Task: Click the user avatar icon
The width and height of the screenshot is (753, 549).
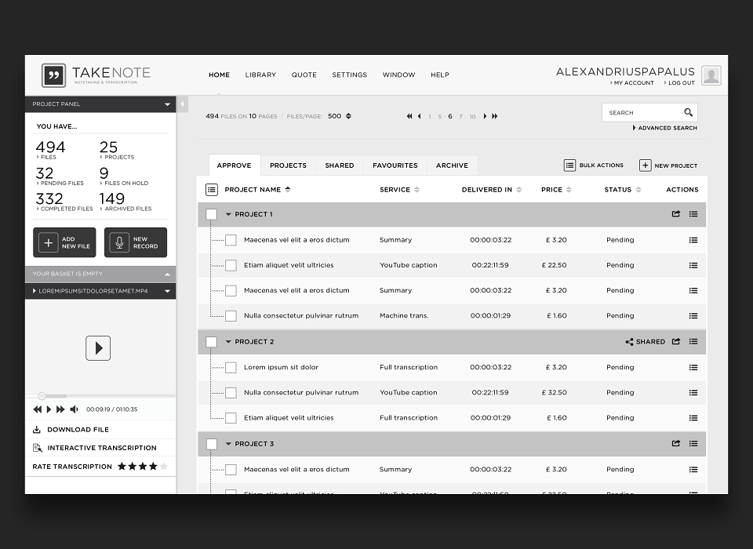Action: (x=711, y=75)
